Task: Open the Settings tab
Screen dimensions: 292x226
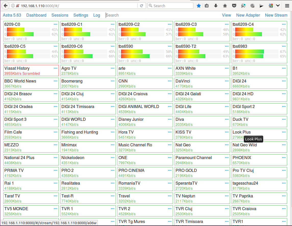Action: (x=81, y=15)
